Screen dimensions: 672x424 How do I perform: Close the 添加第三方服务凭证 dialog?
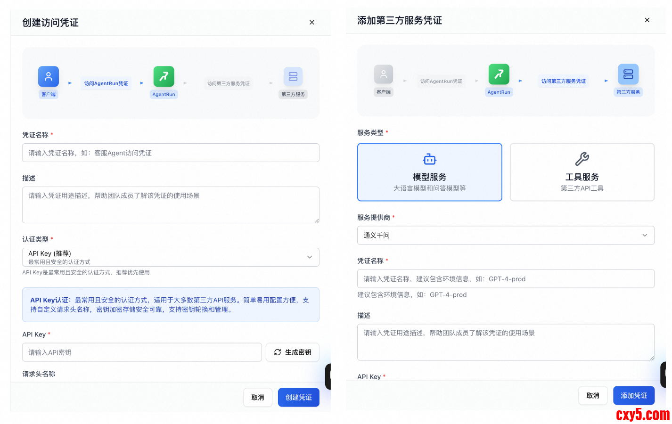(647, 20)
